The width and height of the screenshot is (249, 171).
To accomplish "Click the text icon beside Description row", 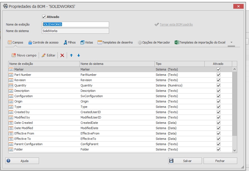I will 11,91.
